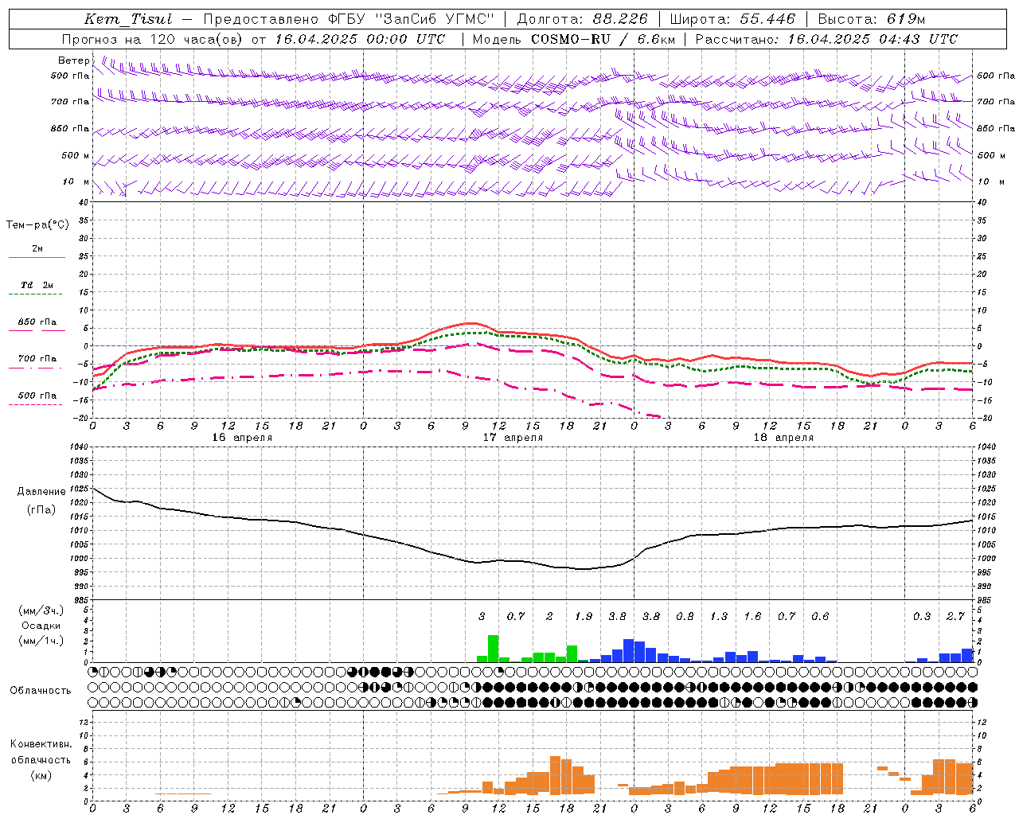Click the '(мм/1ч.)' precipitation unit label
The width and height of the screenshot is (1019, 815).
point(41,641)
